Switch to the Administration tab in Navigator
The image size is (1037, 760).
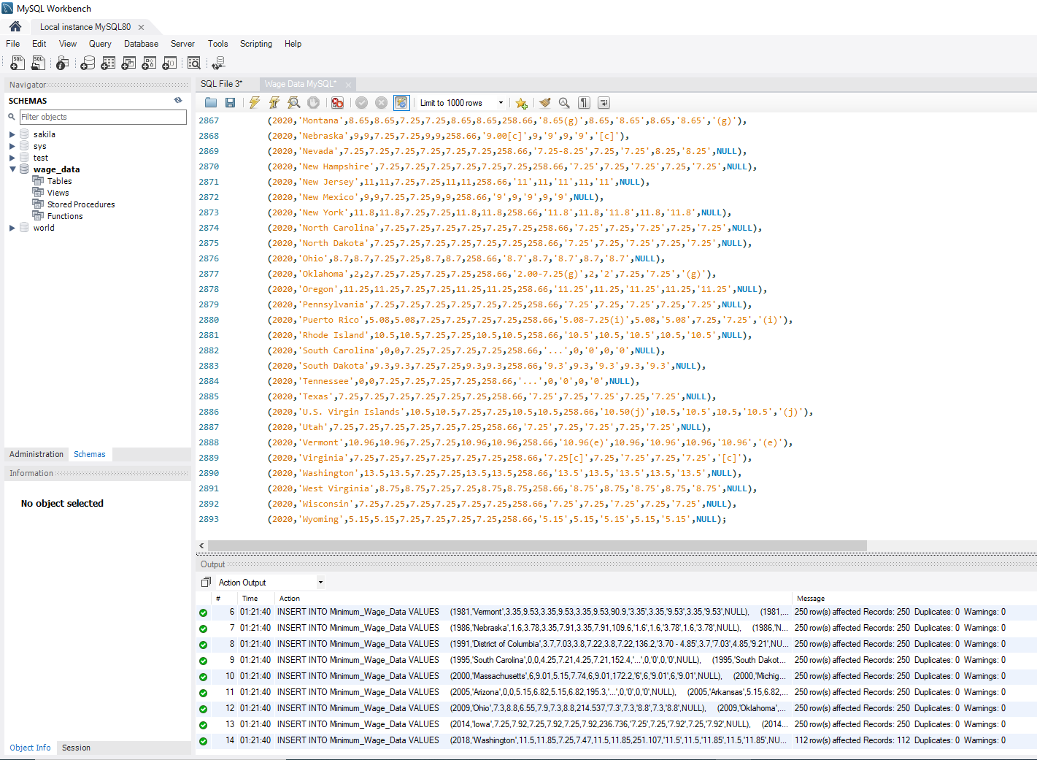pyautogui.click(x=36, y=454)
